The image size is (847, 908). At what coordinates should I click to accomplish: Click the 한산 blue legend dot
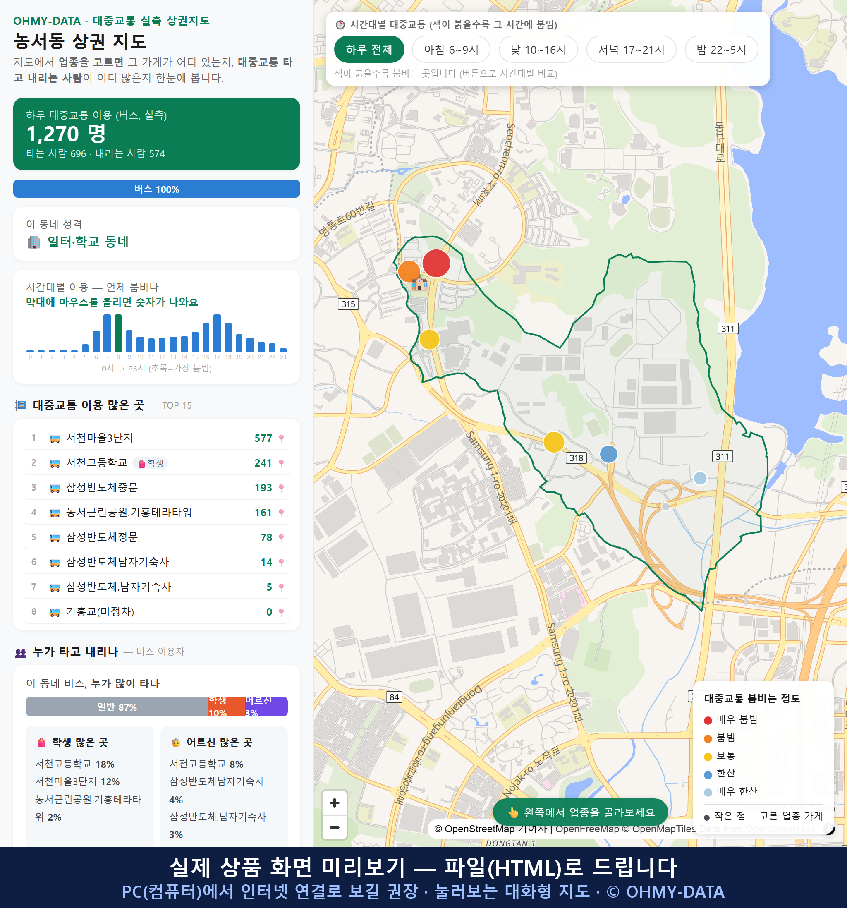[x=708, y=775]
